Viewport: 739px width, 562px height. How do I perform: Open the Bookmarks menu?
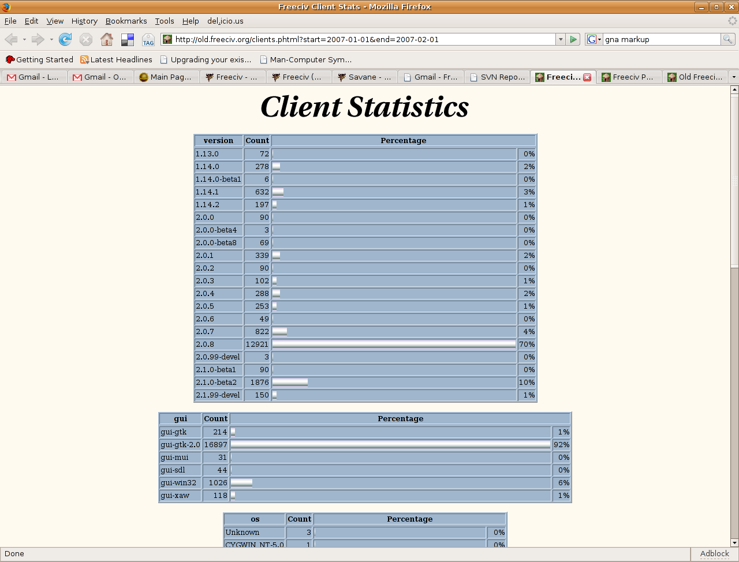[x=126, y=21]
